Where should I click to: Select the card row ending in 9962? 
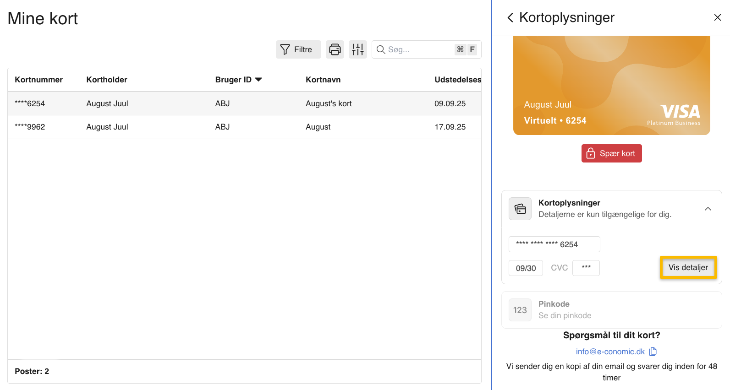click(x=244, y=127)
